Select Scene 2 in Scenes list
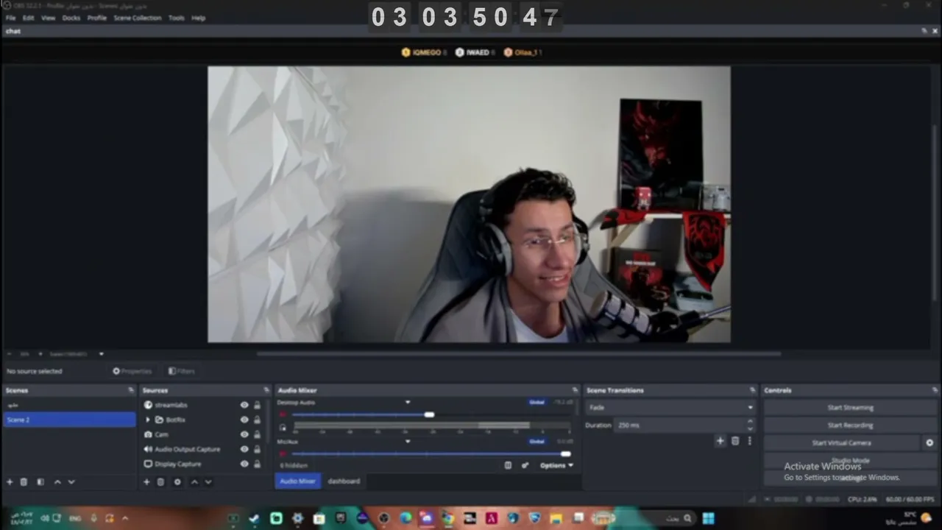This screenshot has width=942, height=530. coord(69,420)
